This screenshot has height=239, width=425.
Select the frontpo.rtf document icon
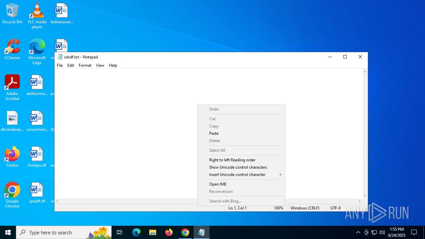(37, 157)
